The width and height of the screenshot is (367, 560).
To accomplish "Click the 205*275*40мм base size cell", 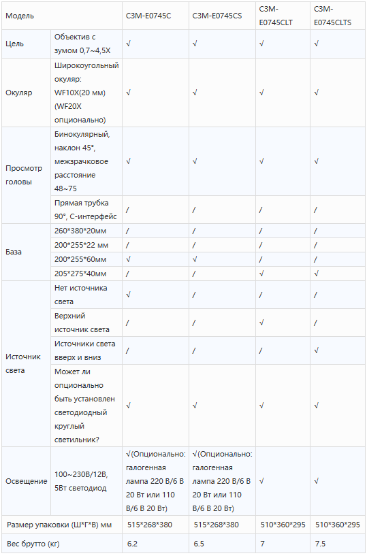I will coord(86,274).
